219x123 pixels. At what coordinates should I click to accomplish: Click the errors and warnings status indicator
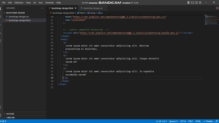(x=3, y=121)
